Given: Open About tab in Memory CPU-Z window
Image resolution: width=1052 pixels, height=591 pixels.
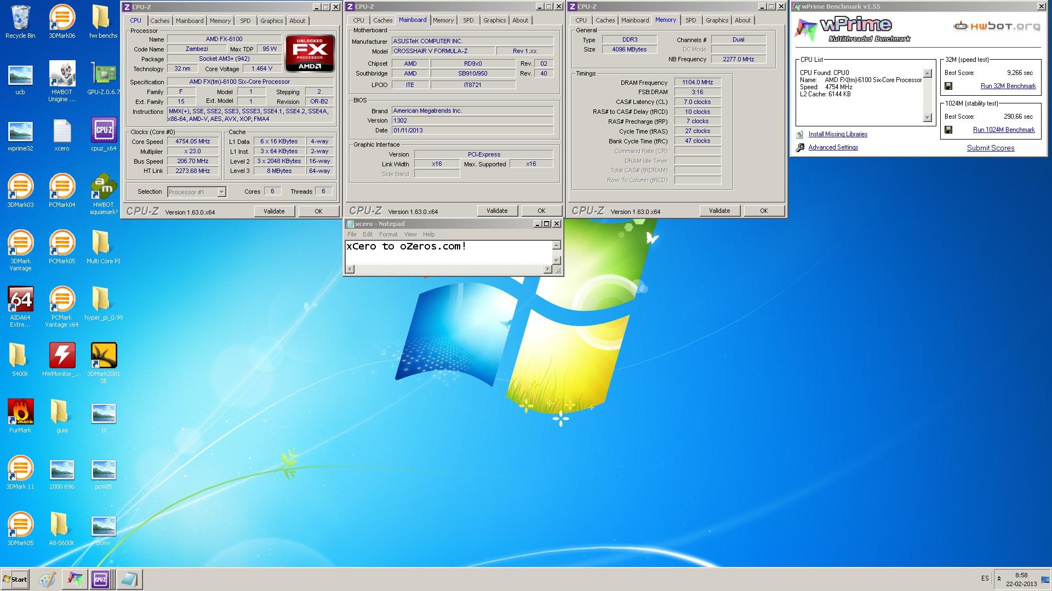Looking at the screenshot, I should point(742,20).
